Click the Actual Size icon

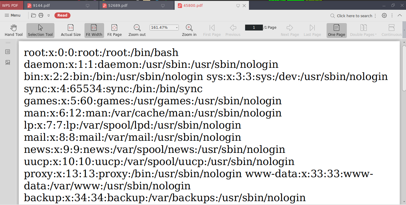tap(70, 30)
